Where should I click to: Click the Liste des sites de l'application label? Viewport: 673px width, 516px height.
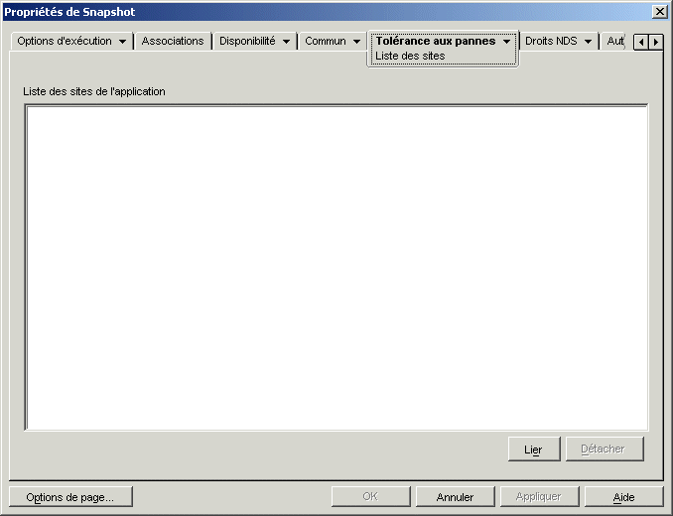[x=94, y=91]
